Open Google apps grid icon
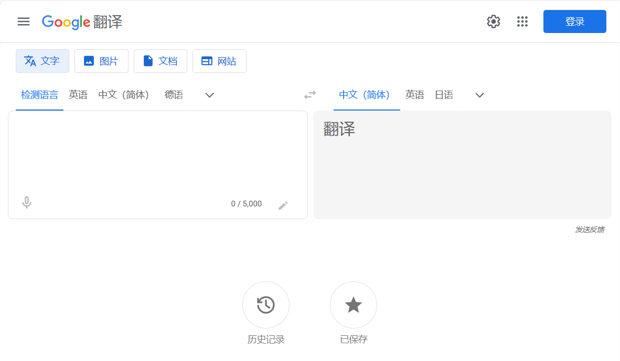620x361 pixels. tap(522, 21)
